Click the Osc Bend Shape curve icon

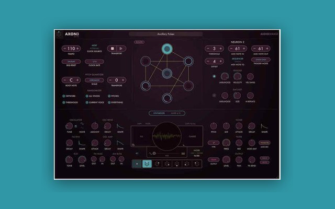(x=120, y=126)
